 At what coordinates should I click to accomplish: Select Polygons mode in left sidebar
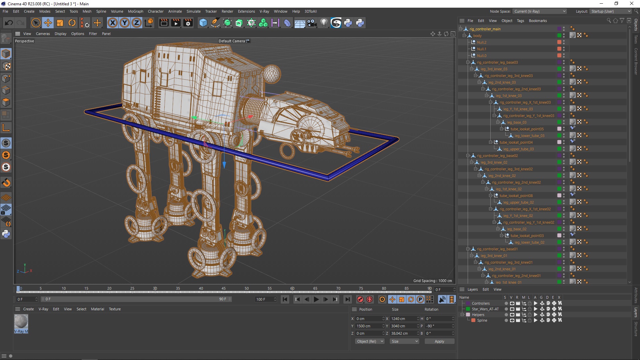pyautogui.click(x=6, y=102)
